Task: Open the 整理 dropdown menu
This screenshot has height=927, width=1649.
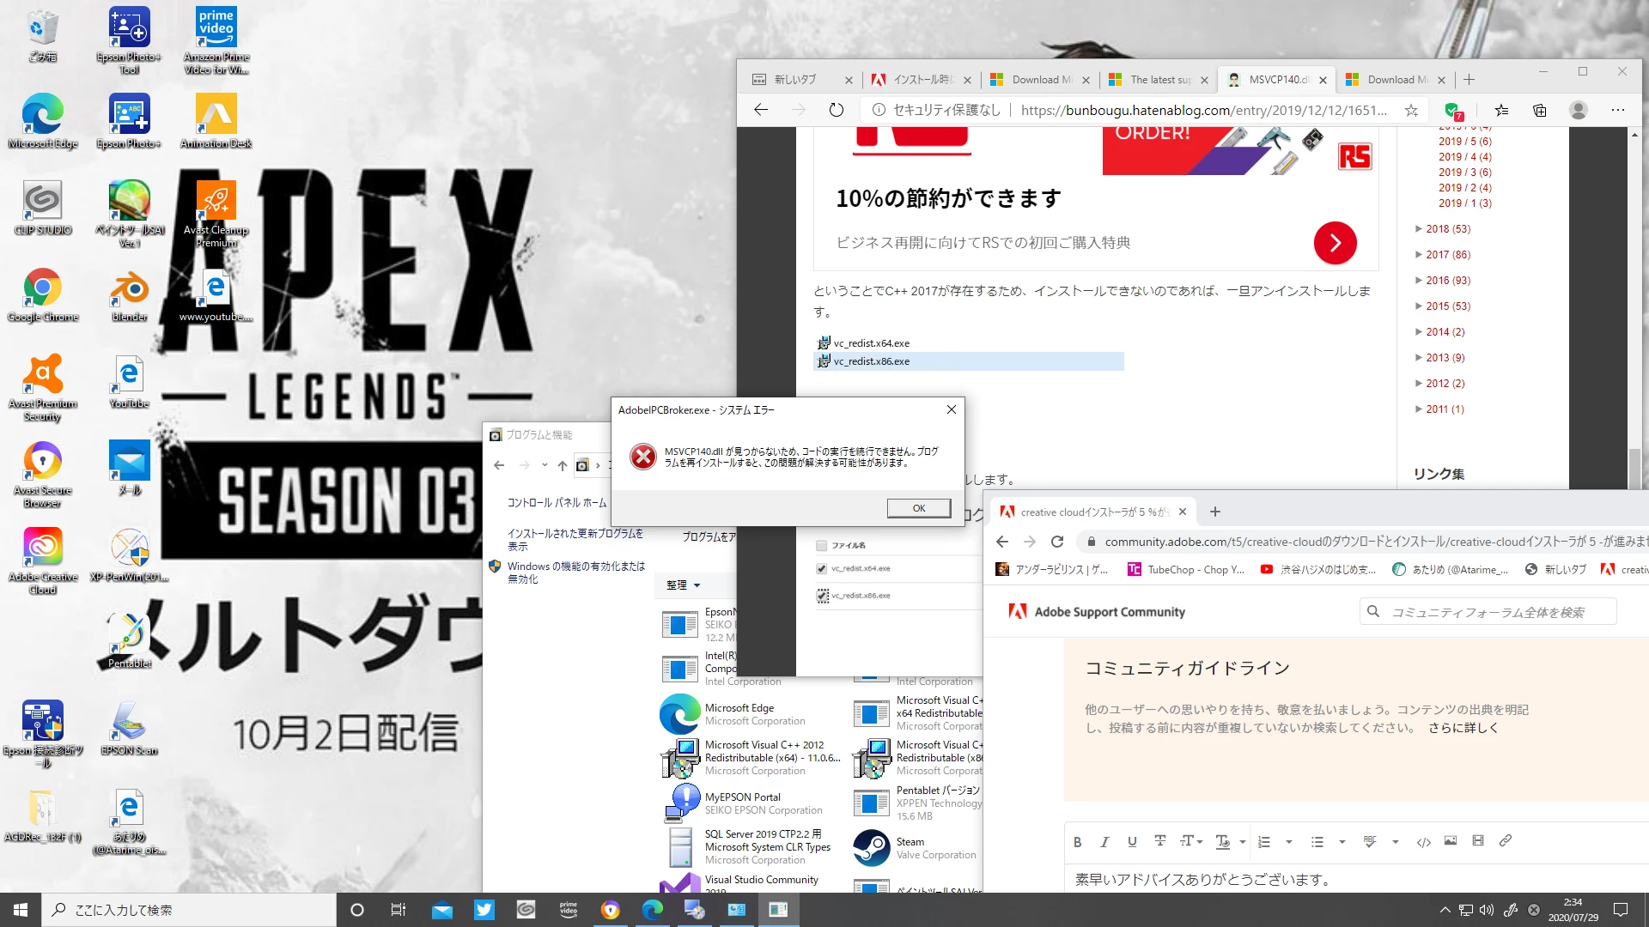Action: [684, 585]
